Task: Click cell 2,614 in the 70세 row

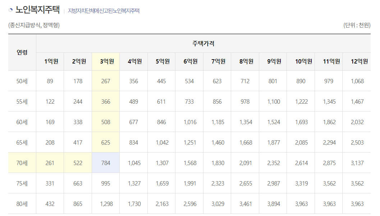Action: (301, 163)
